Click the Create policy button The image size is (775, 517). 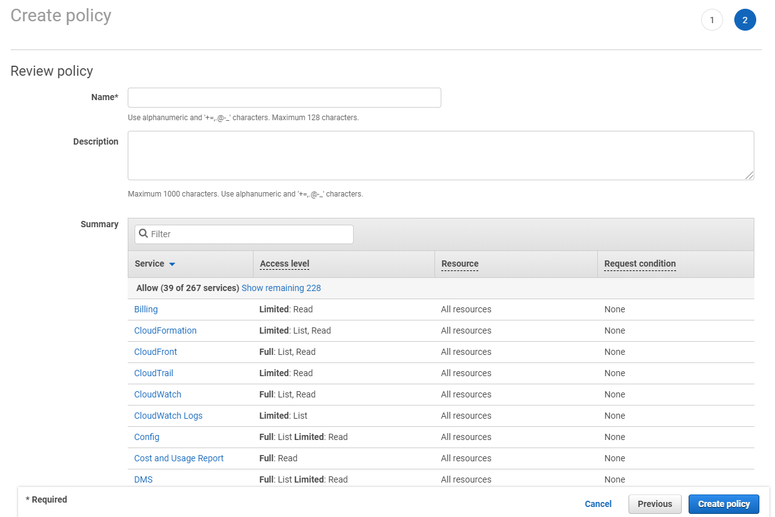[724, 504]
